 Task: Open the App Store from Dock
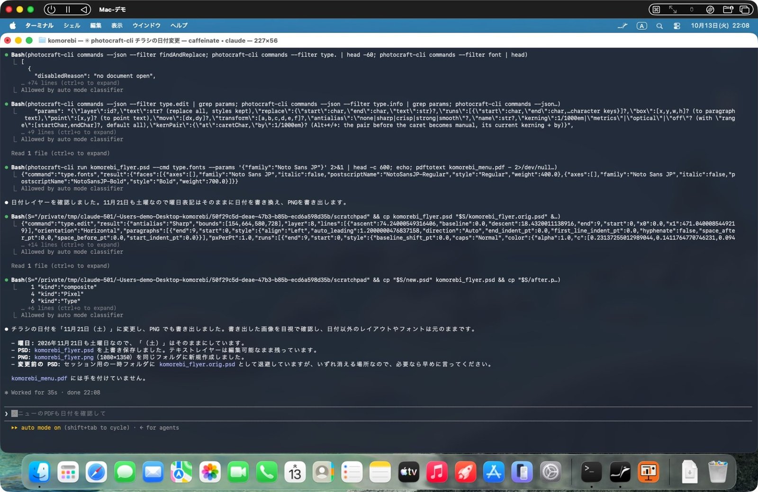coord(494,472)
